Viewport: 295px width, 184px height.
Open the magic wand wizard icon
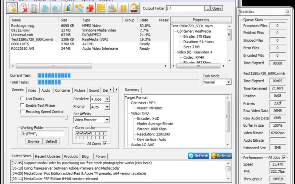click(78, 8)
